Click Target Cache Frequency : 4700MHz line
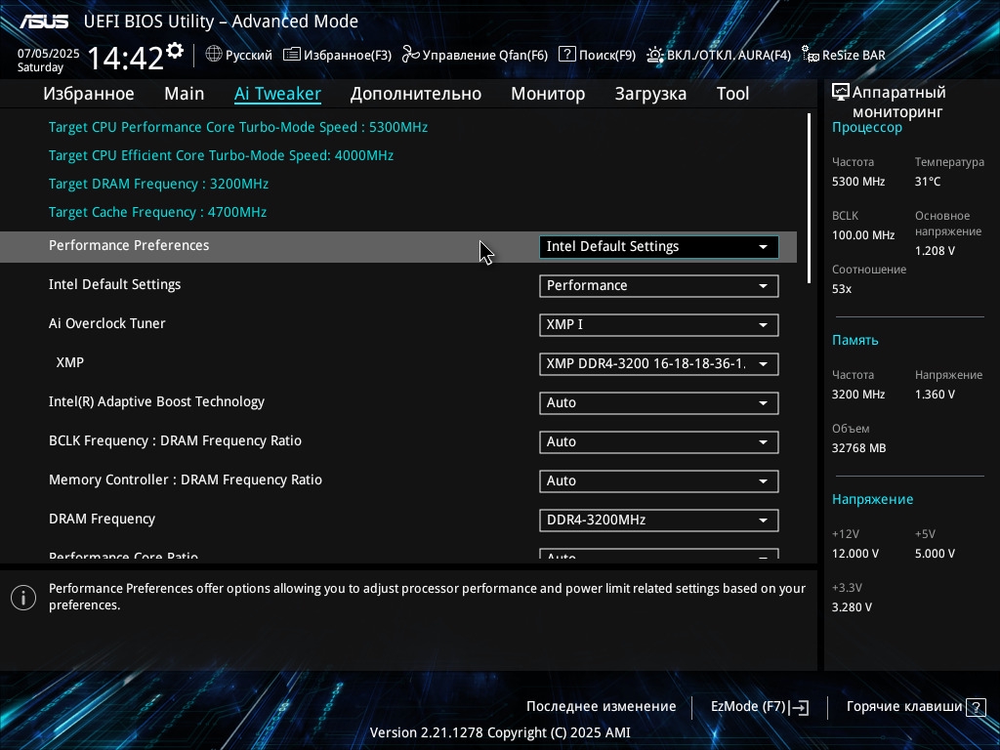1000x750 pixels. click(157, 212)
